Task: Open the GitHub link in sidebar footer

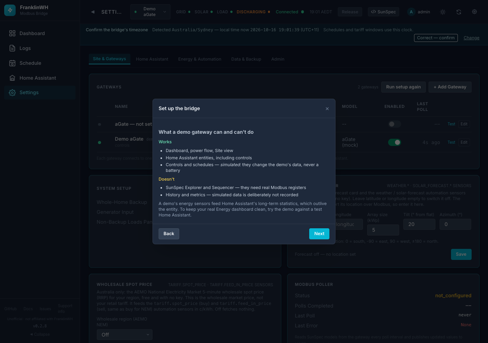Action: tap(10, 309)
